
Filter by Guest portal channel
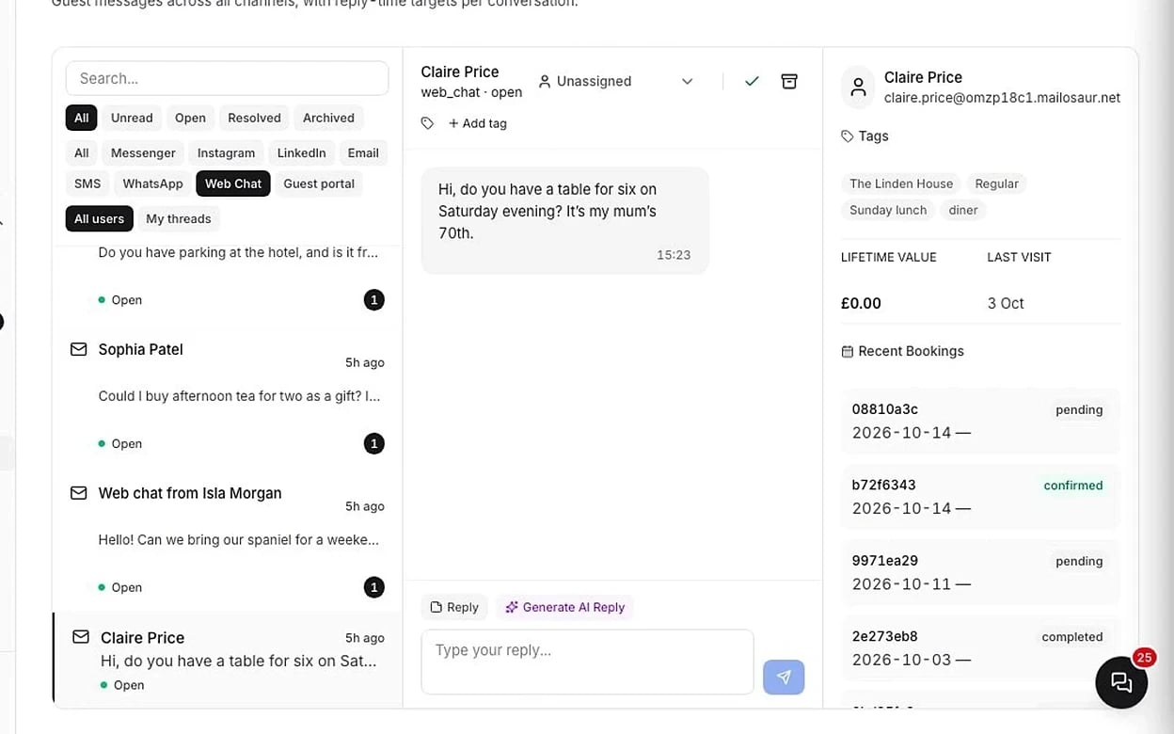tap(319, 183)
